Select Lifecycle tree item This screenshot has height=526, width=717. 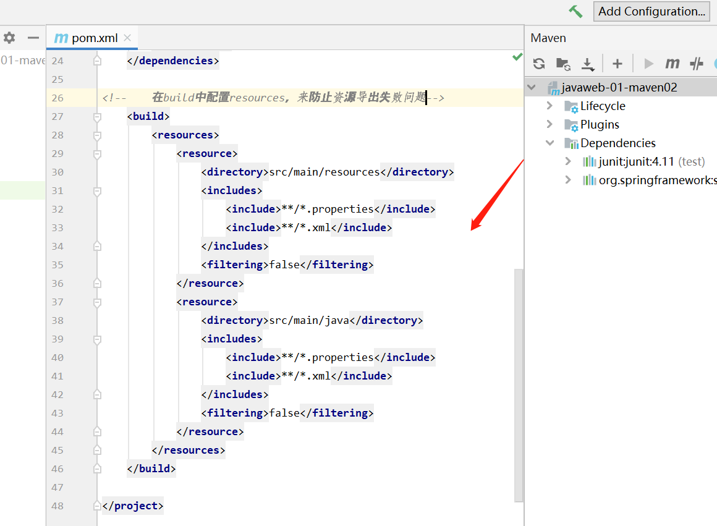[x=603, y=106]
